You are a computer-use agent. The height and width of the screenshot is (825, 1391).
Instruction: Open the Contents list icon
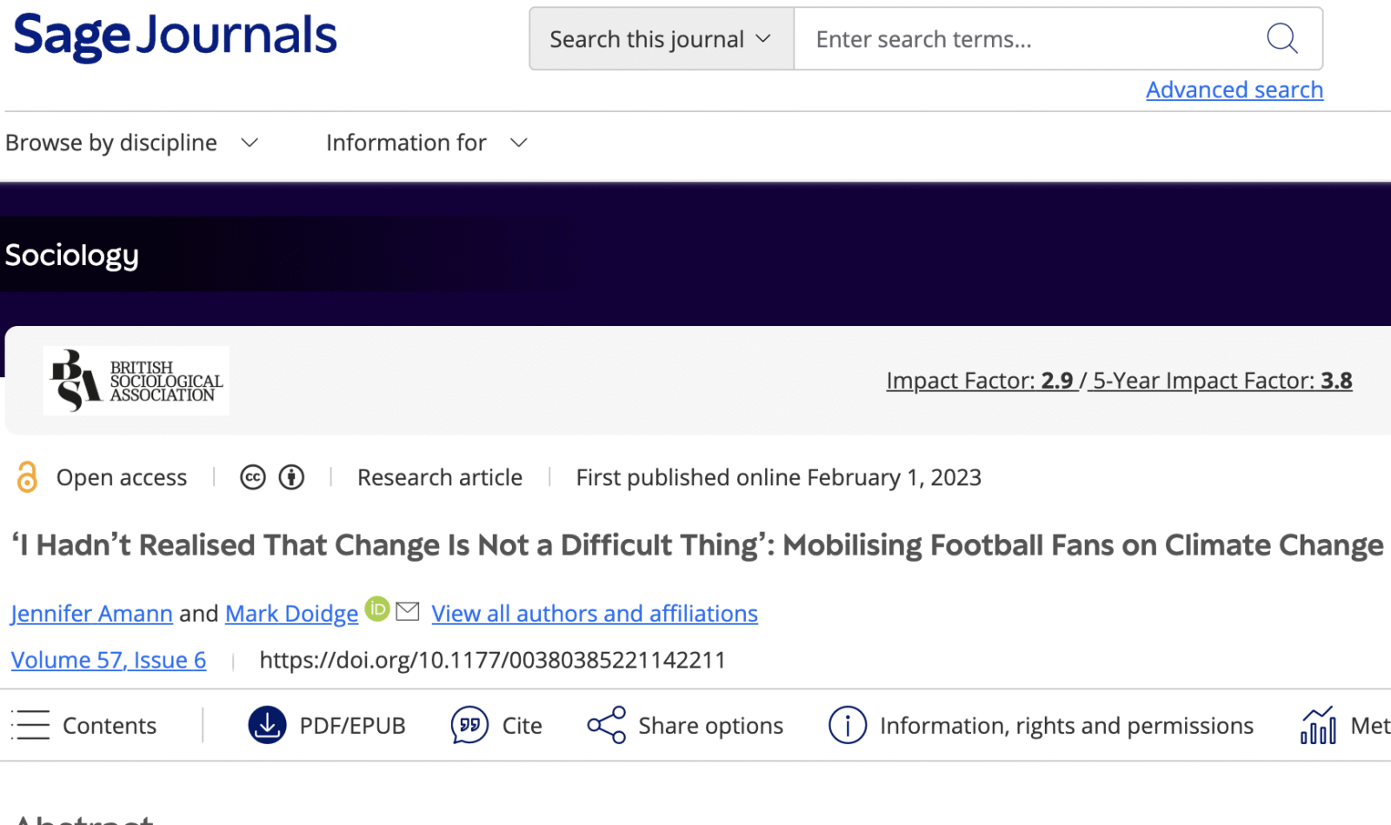[x=31, y=725]
